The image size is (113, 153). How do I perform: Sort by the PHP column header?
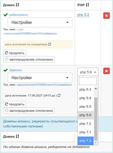pyautogui.click(x=83, y=5)
